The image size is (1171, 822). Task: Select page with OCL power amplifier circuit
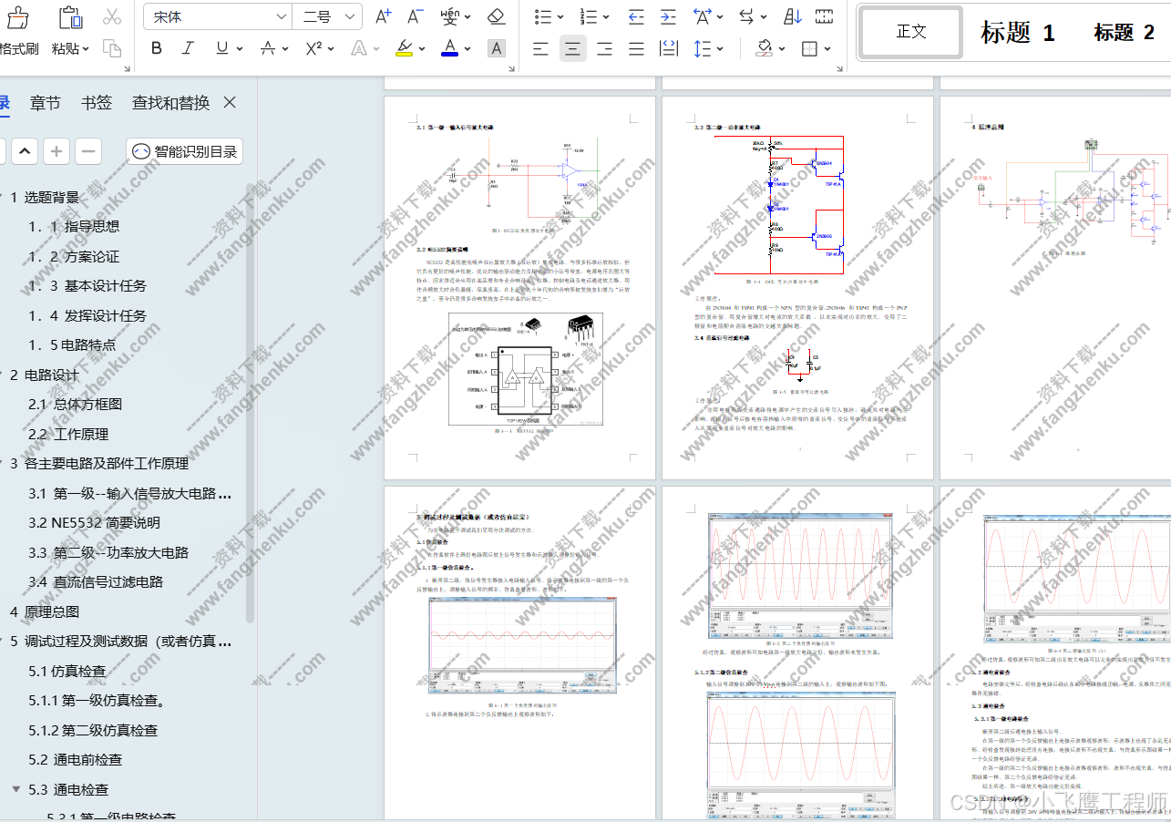pos(797,288)
